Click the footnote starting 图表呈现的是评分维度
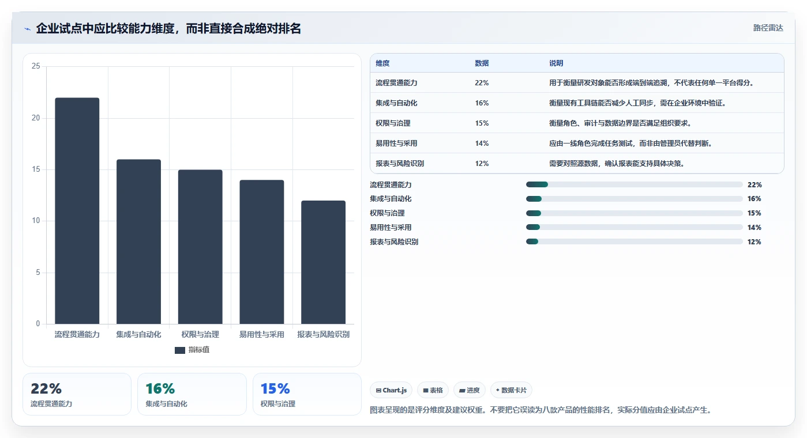This screenshot has height=438, width=807. pos(541,410)
